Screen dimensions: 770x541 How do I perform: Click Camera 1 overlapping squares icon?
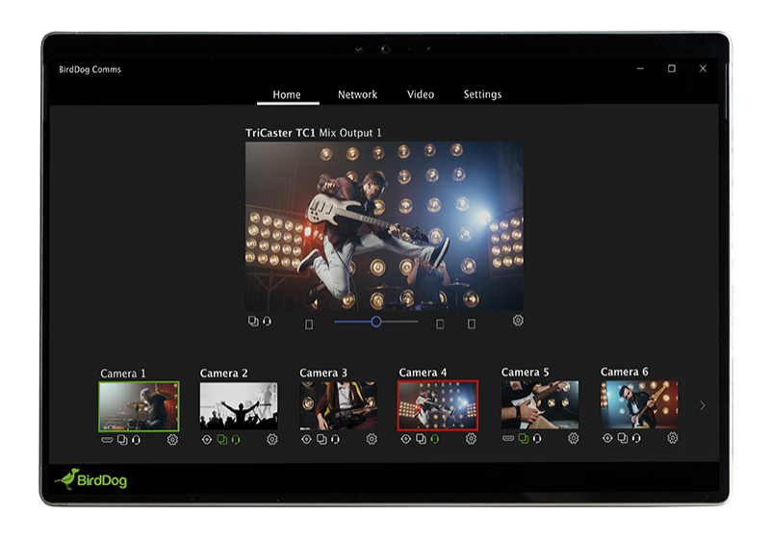[122, 440]
